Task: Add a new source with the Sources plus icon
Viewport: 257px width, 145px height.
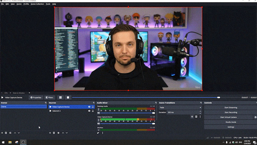Action: click(x=50, y=133)
